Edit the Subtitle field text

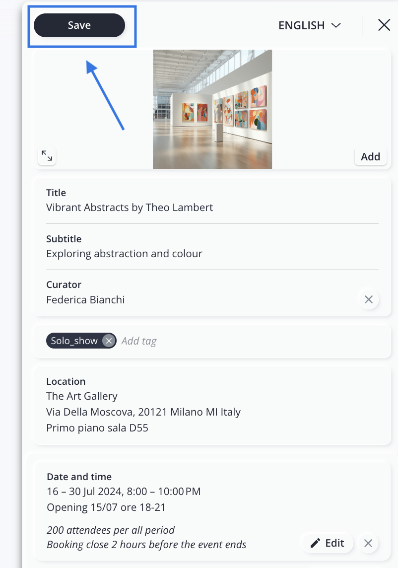pyautogui.click(x=124, y=254)
